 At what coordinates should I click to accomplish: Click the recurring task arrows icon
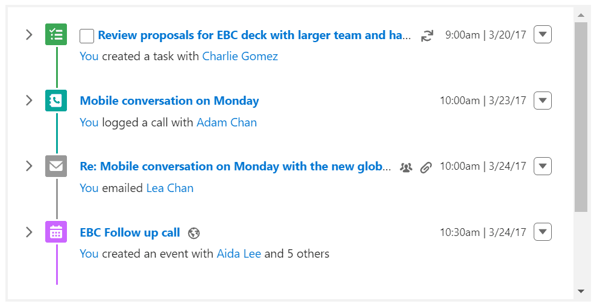(x=427, y=36)
